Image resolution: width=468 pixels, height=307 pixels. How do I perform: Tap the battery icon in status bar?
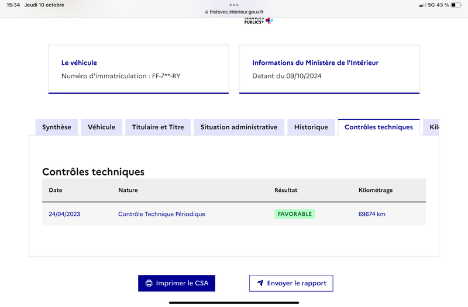point(456,5)
